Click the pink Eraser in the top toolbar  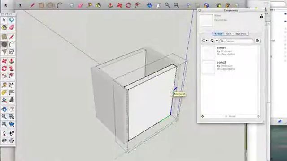click(81, 5)
